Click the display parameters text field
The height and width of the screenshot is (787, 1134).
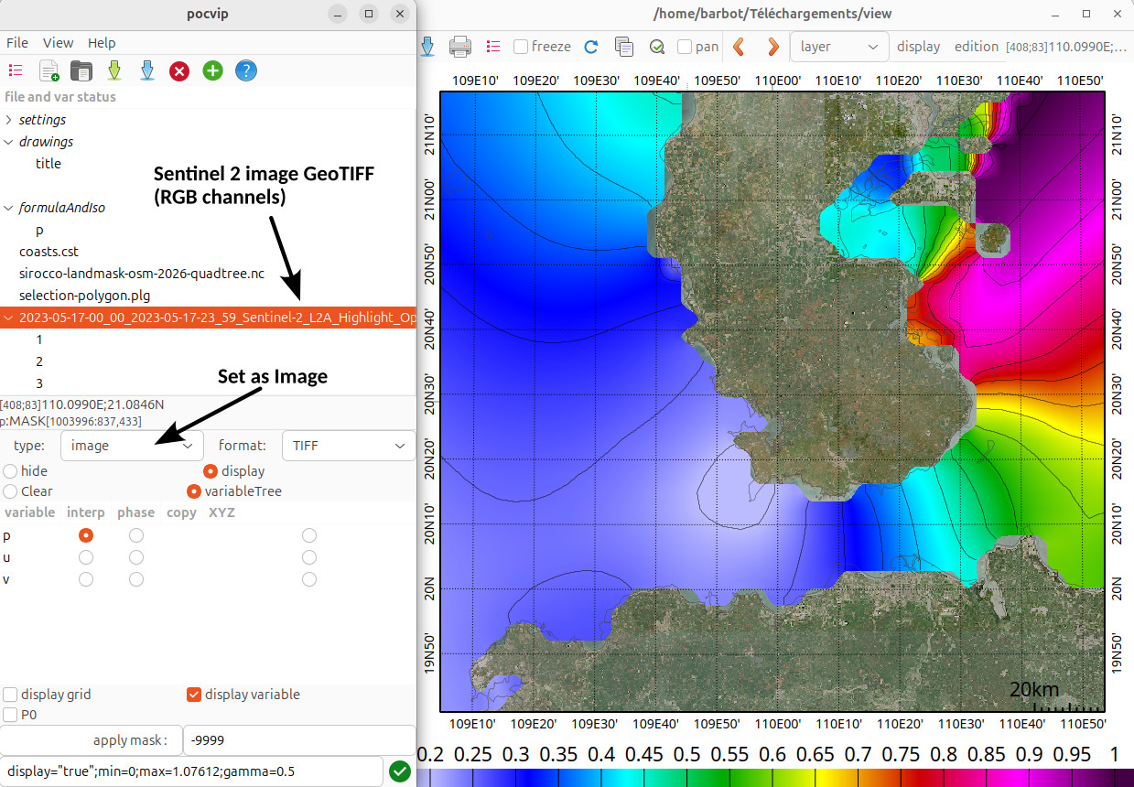tap(191, 771)
